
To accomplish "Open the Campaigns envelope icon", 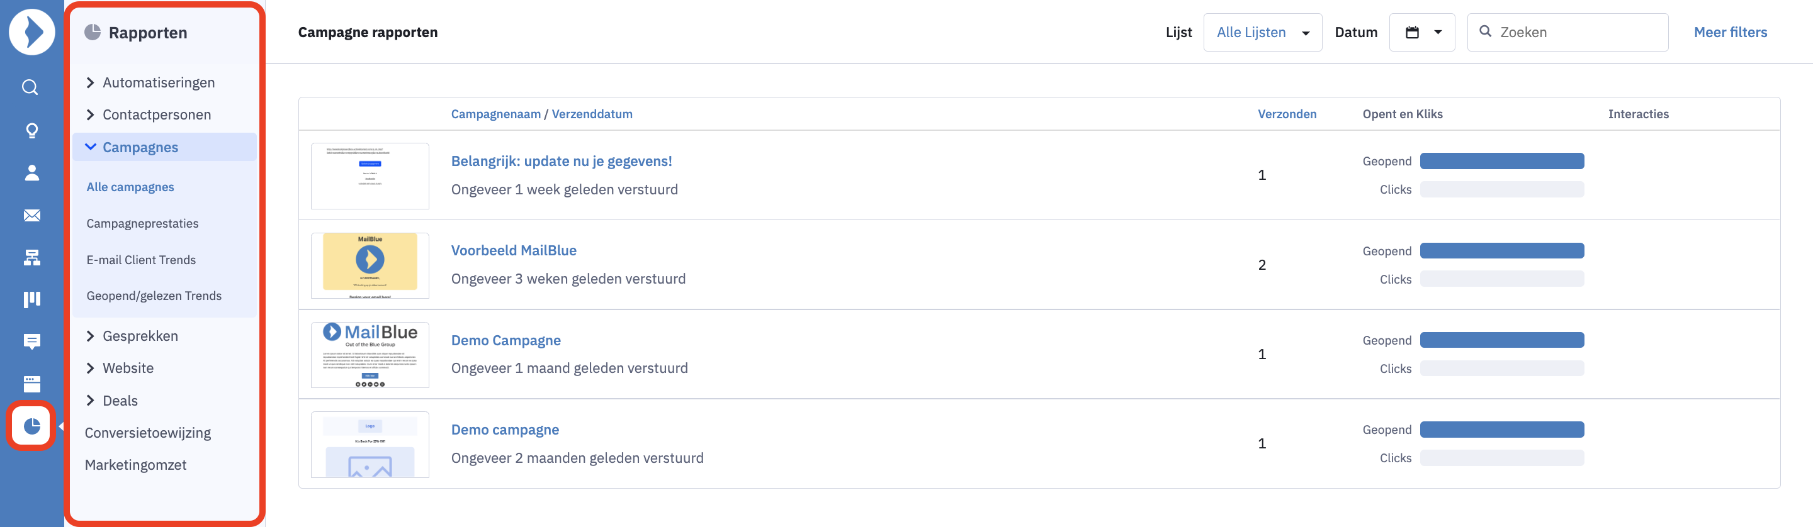I will click(x=31, y=215).
